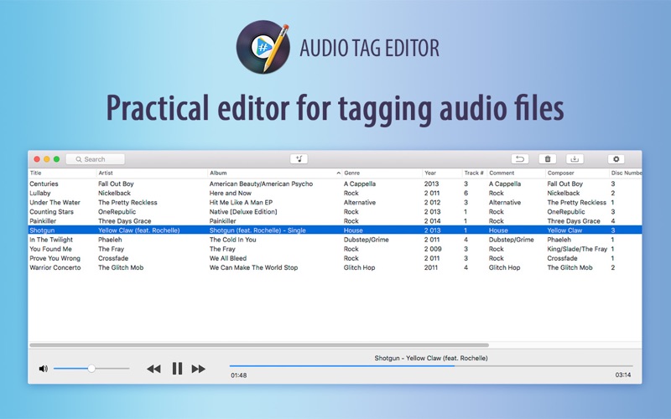Click the song playback progress bar
Screen dimensions: 671x419
click(x=430, y=366)
